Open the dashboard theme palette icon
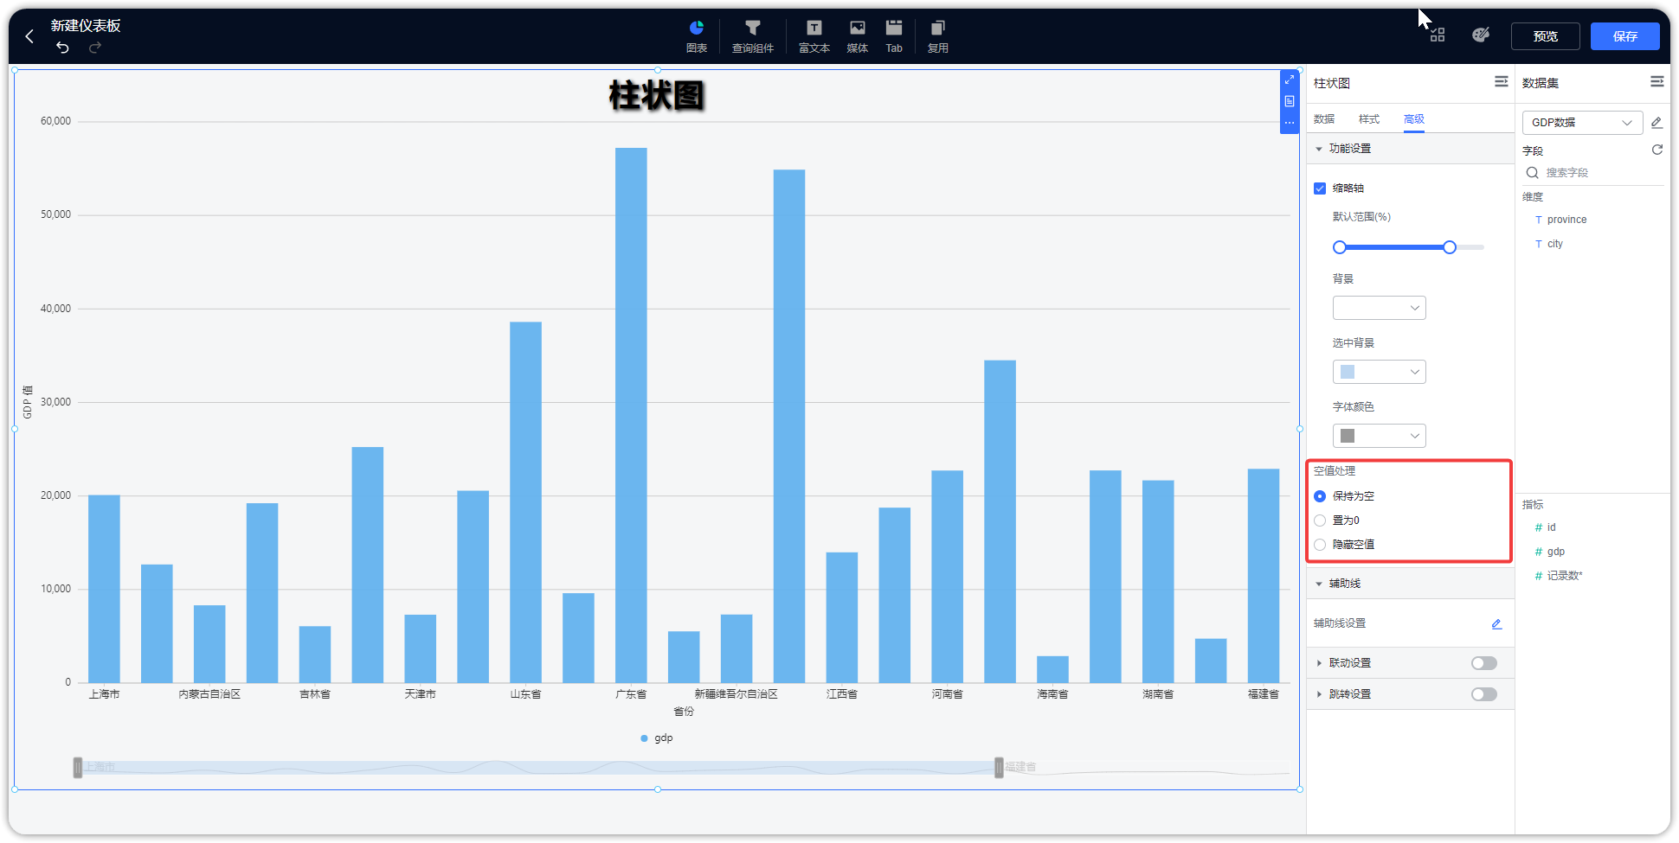Image resolution: width=1679 pixels, height=843 pixels. 1481,35
